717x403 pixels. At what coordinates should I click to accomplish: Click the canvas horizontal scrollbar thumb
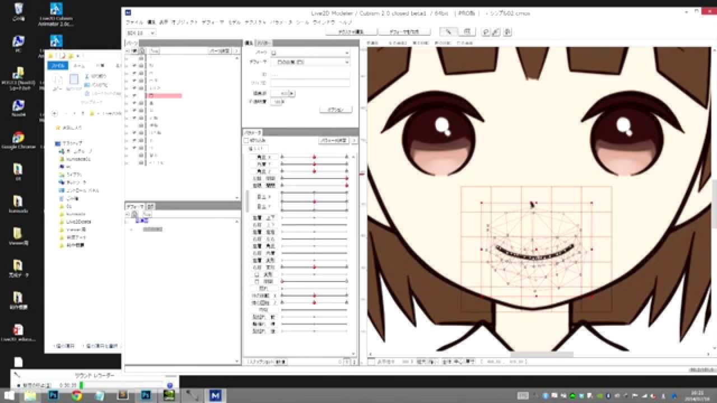click(541, 354)
